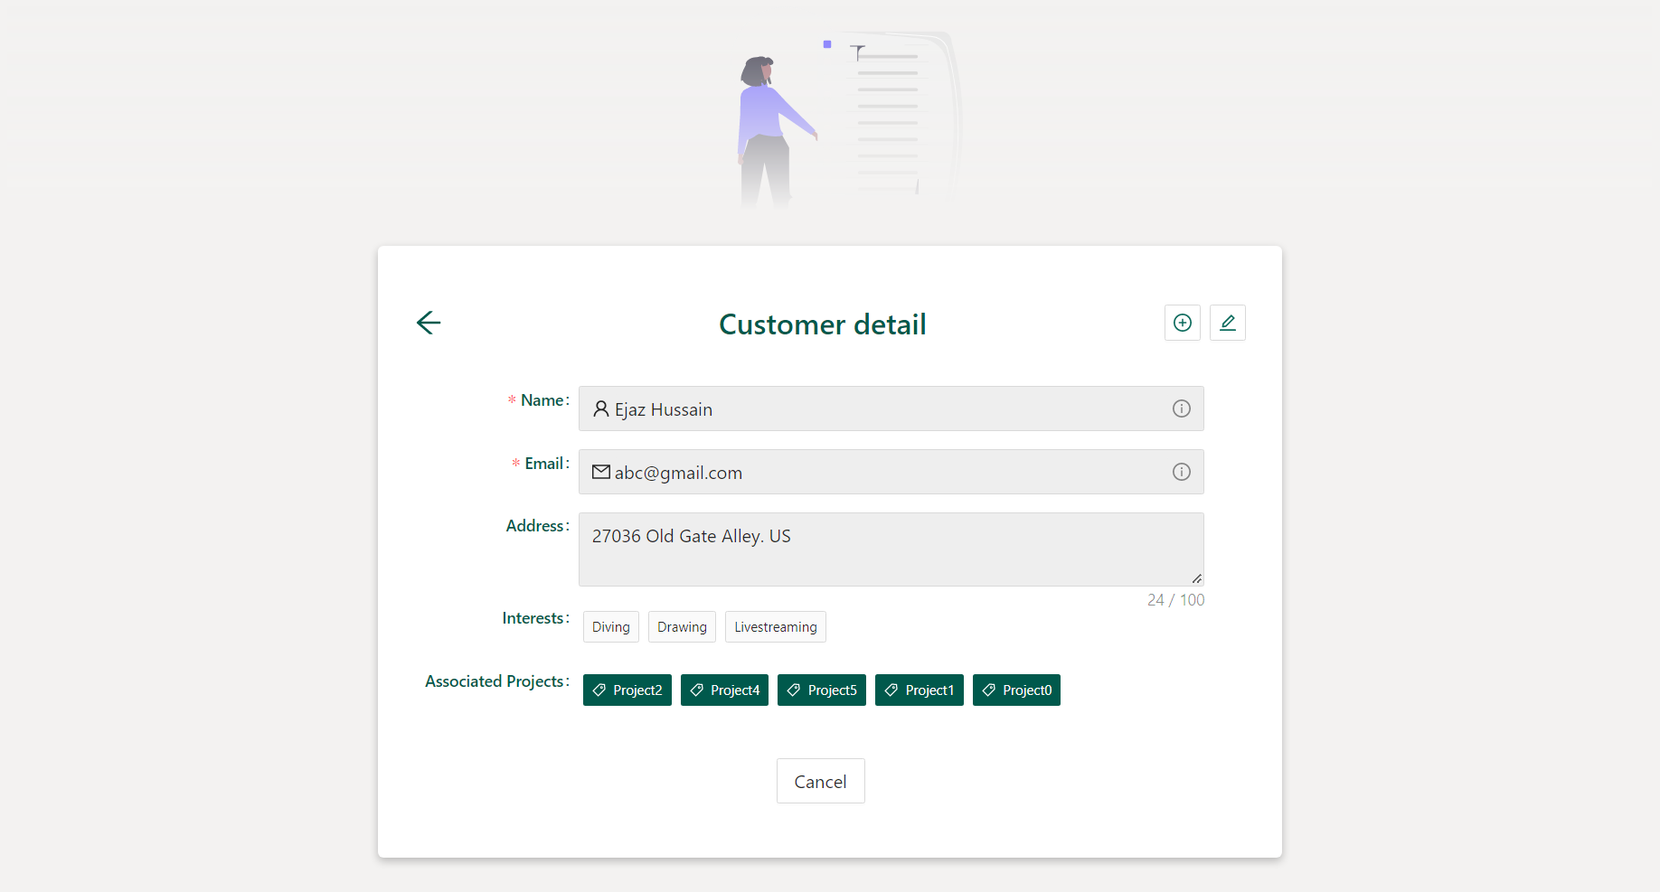Viewport: 1660px width, 892px height.
Task: Click the Project1 tag label
Action: [930, 690]
